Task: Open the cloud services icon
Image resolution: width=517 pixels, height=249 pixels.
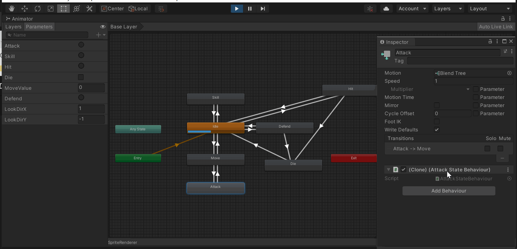Action: point(386,9)
